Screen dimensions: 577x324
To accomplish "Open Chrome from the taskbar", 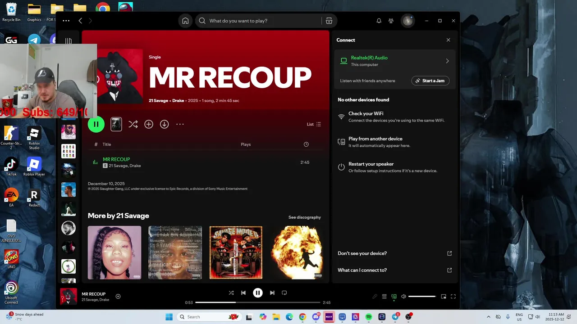I will click(x=302, y=317).
